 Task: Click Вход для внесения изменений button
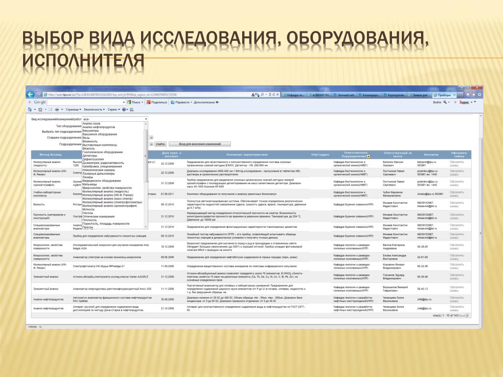click(200, 144)
